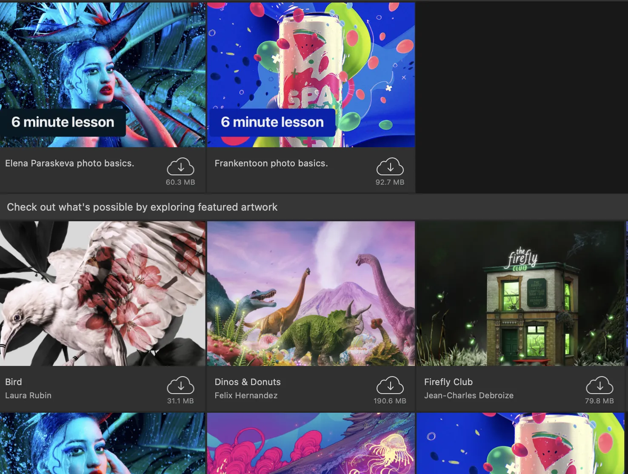Screen dimensions: 628x474
Task: Download the Dinos & Donuts sample
Action: 390,385
